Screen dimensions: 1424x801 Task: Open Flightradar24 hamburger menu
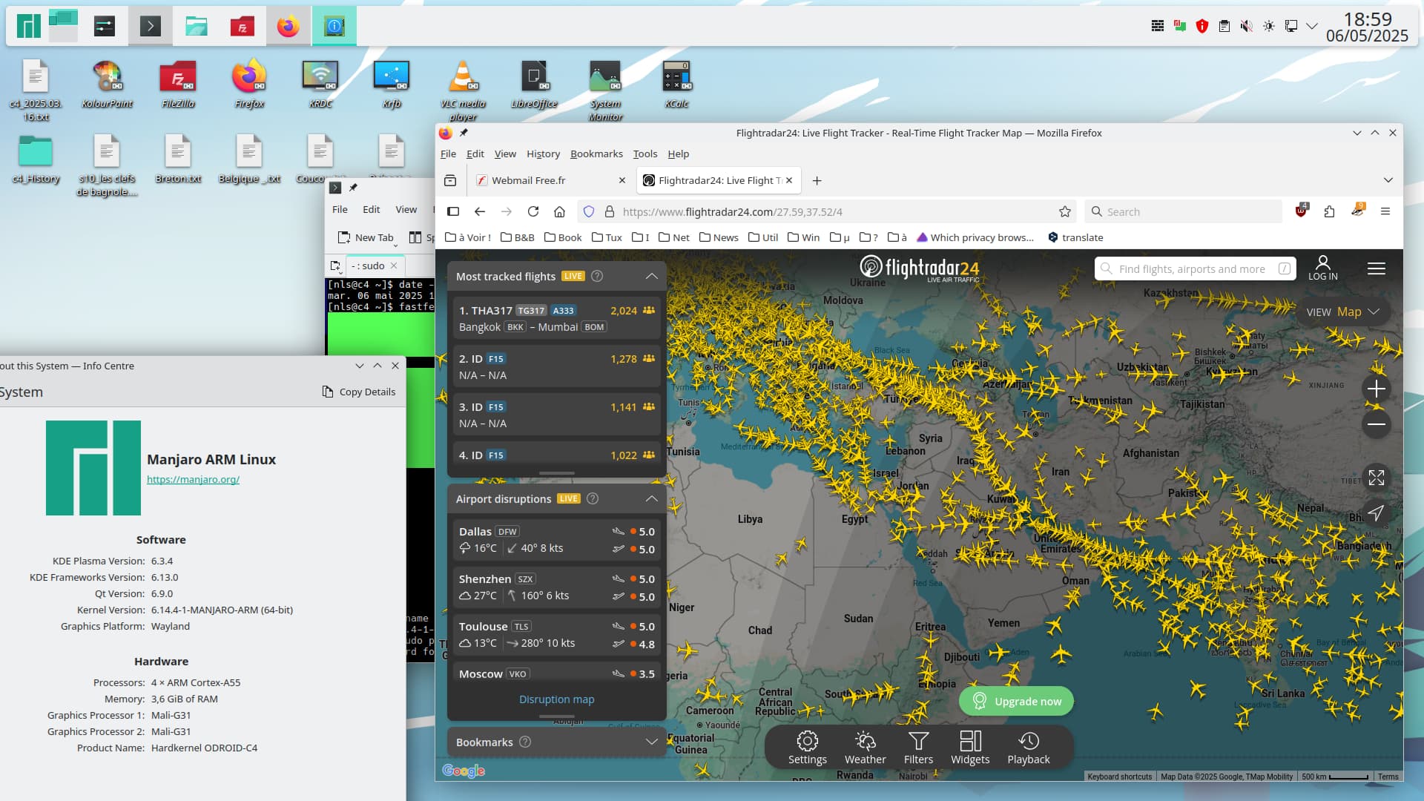coord(1377,268)
